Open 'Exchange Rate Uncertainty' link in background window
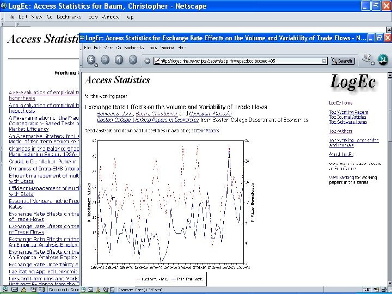 (44, 265)
